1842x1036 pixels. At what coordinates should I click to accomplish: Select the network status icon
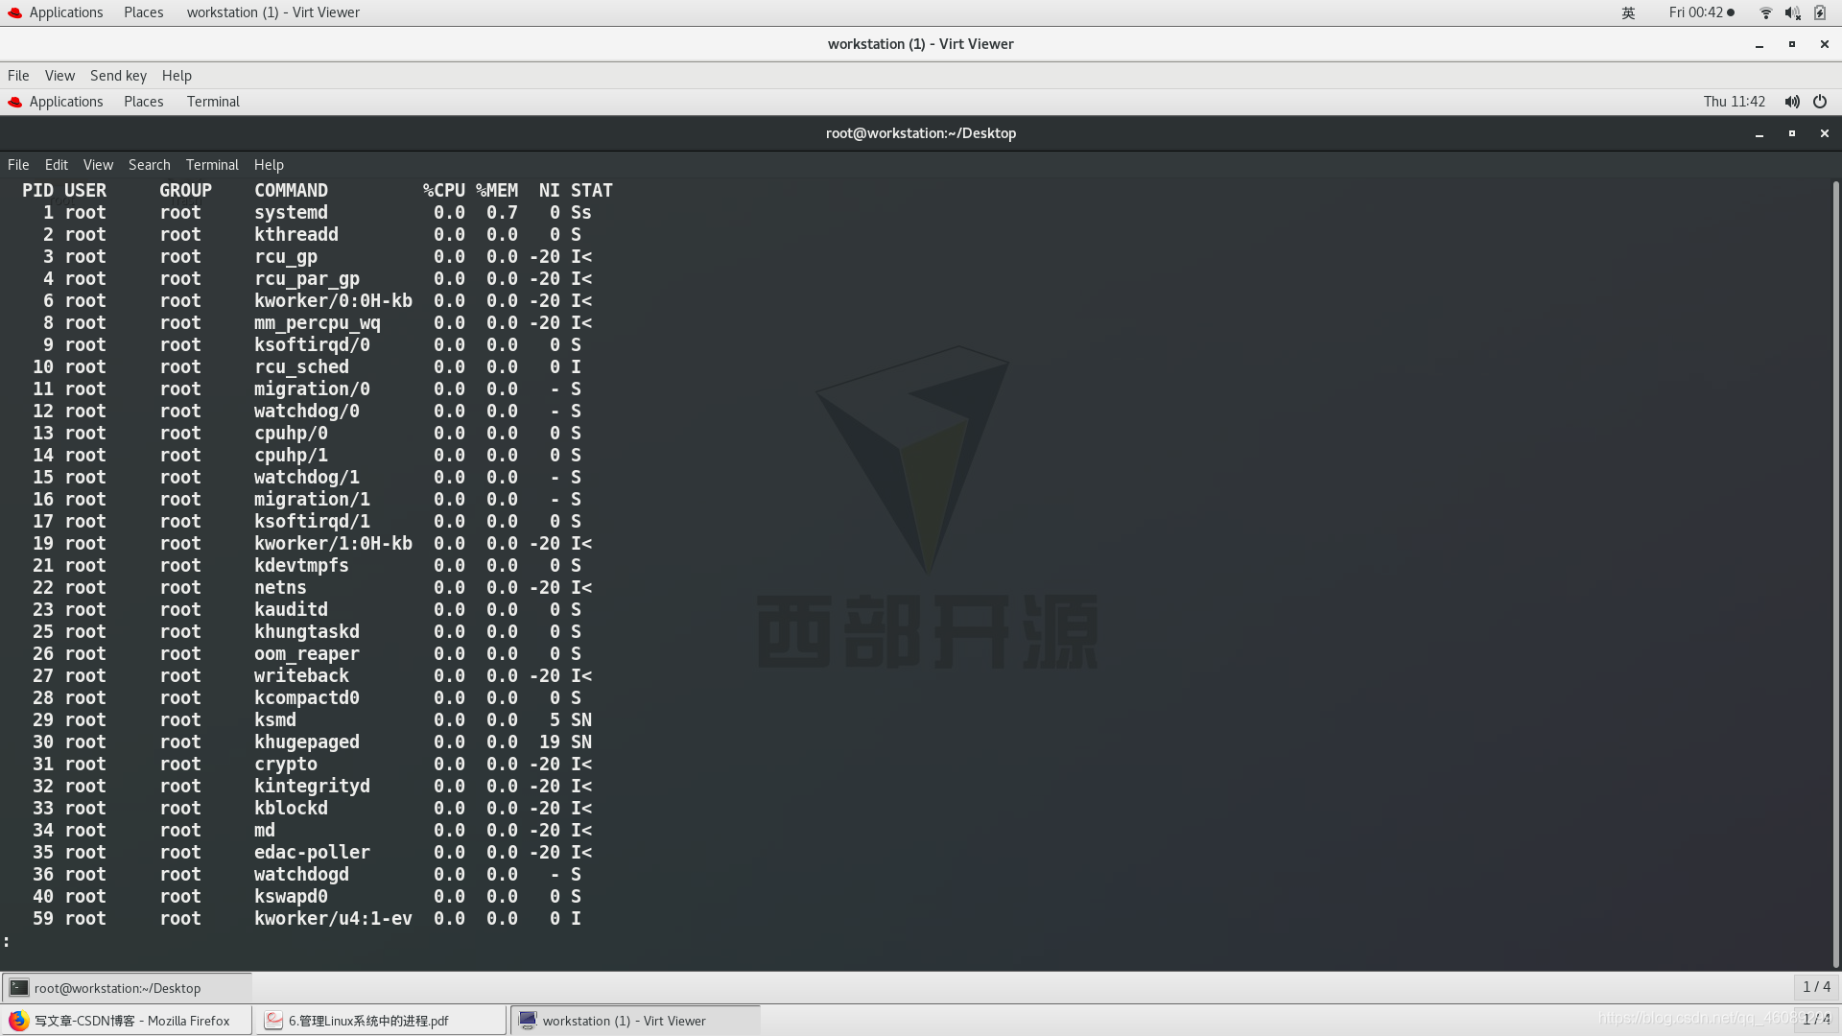(1765, 12)
